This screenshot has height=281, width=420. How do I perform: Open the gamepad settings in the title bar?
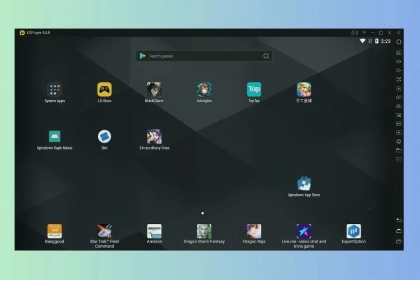354,33
